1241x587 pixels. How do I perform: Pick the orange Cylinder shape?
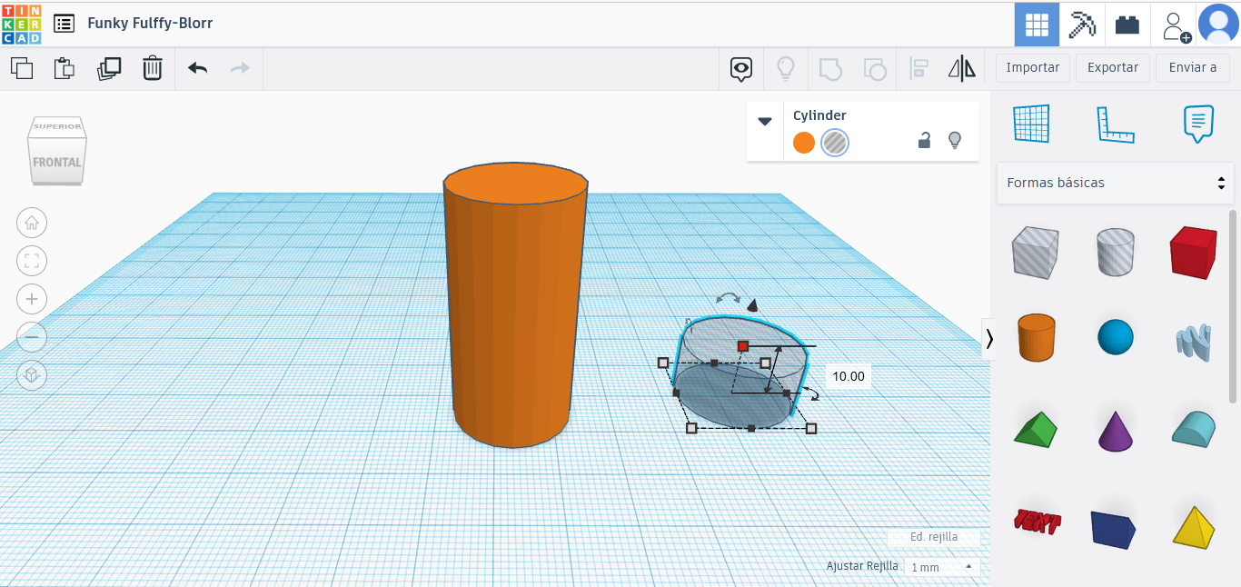coord(1036,338)
